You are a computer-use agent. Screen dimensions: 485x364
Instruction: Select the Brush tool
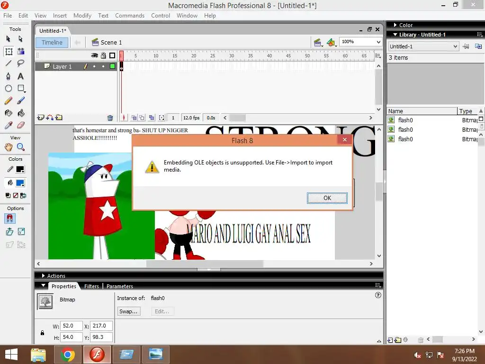[21, 100]
